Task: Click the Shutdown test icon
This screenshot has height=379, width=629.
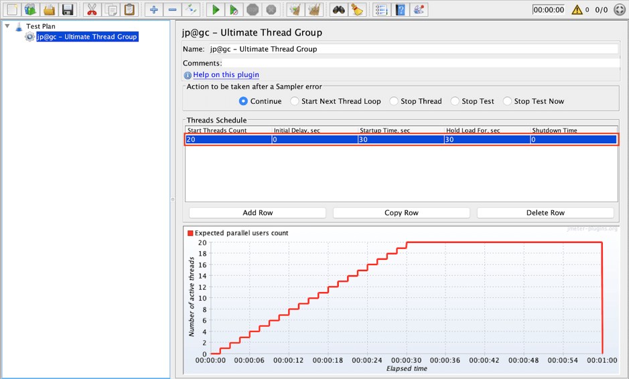Action: 271,9
